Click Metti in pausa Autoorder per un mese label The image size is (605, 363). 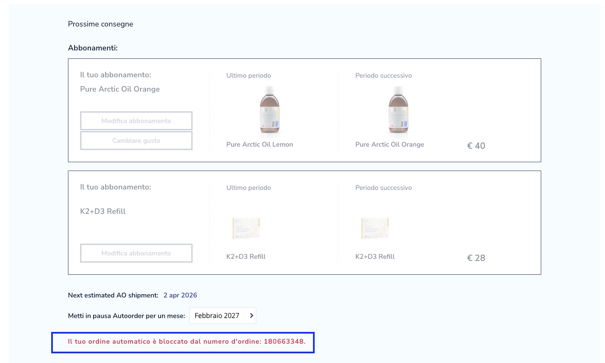tap(126, 316)
